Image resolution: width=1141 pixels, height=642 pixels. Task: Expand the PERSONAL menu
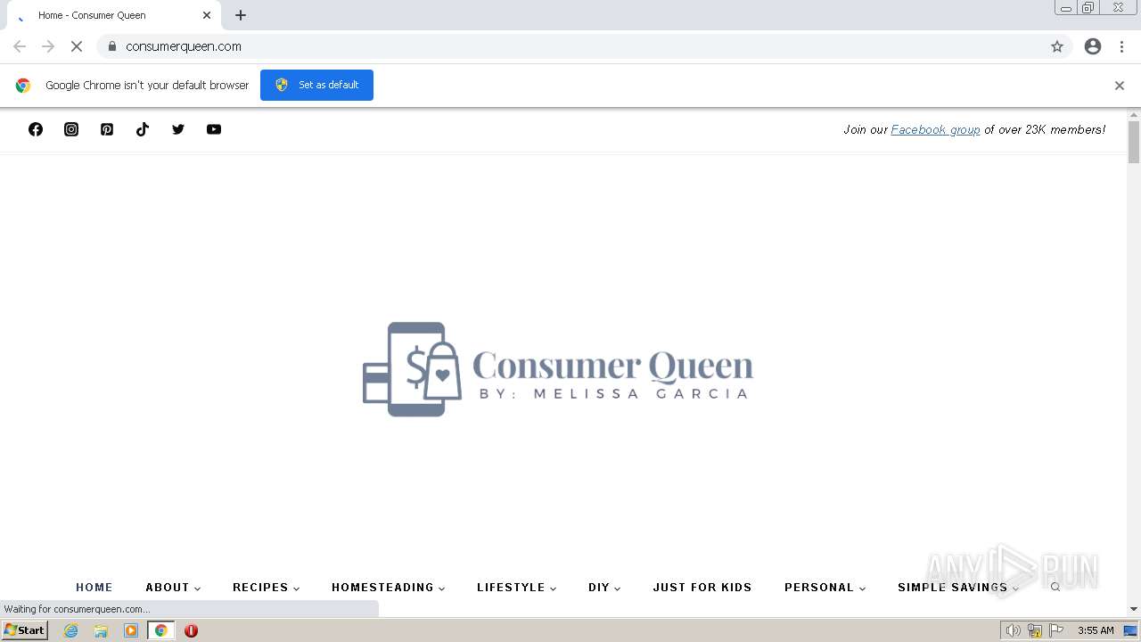point(825,587)
